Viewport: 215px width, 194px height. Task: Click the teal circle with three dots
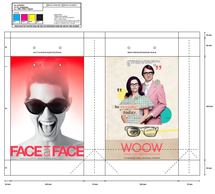(166, 115)
